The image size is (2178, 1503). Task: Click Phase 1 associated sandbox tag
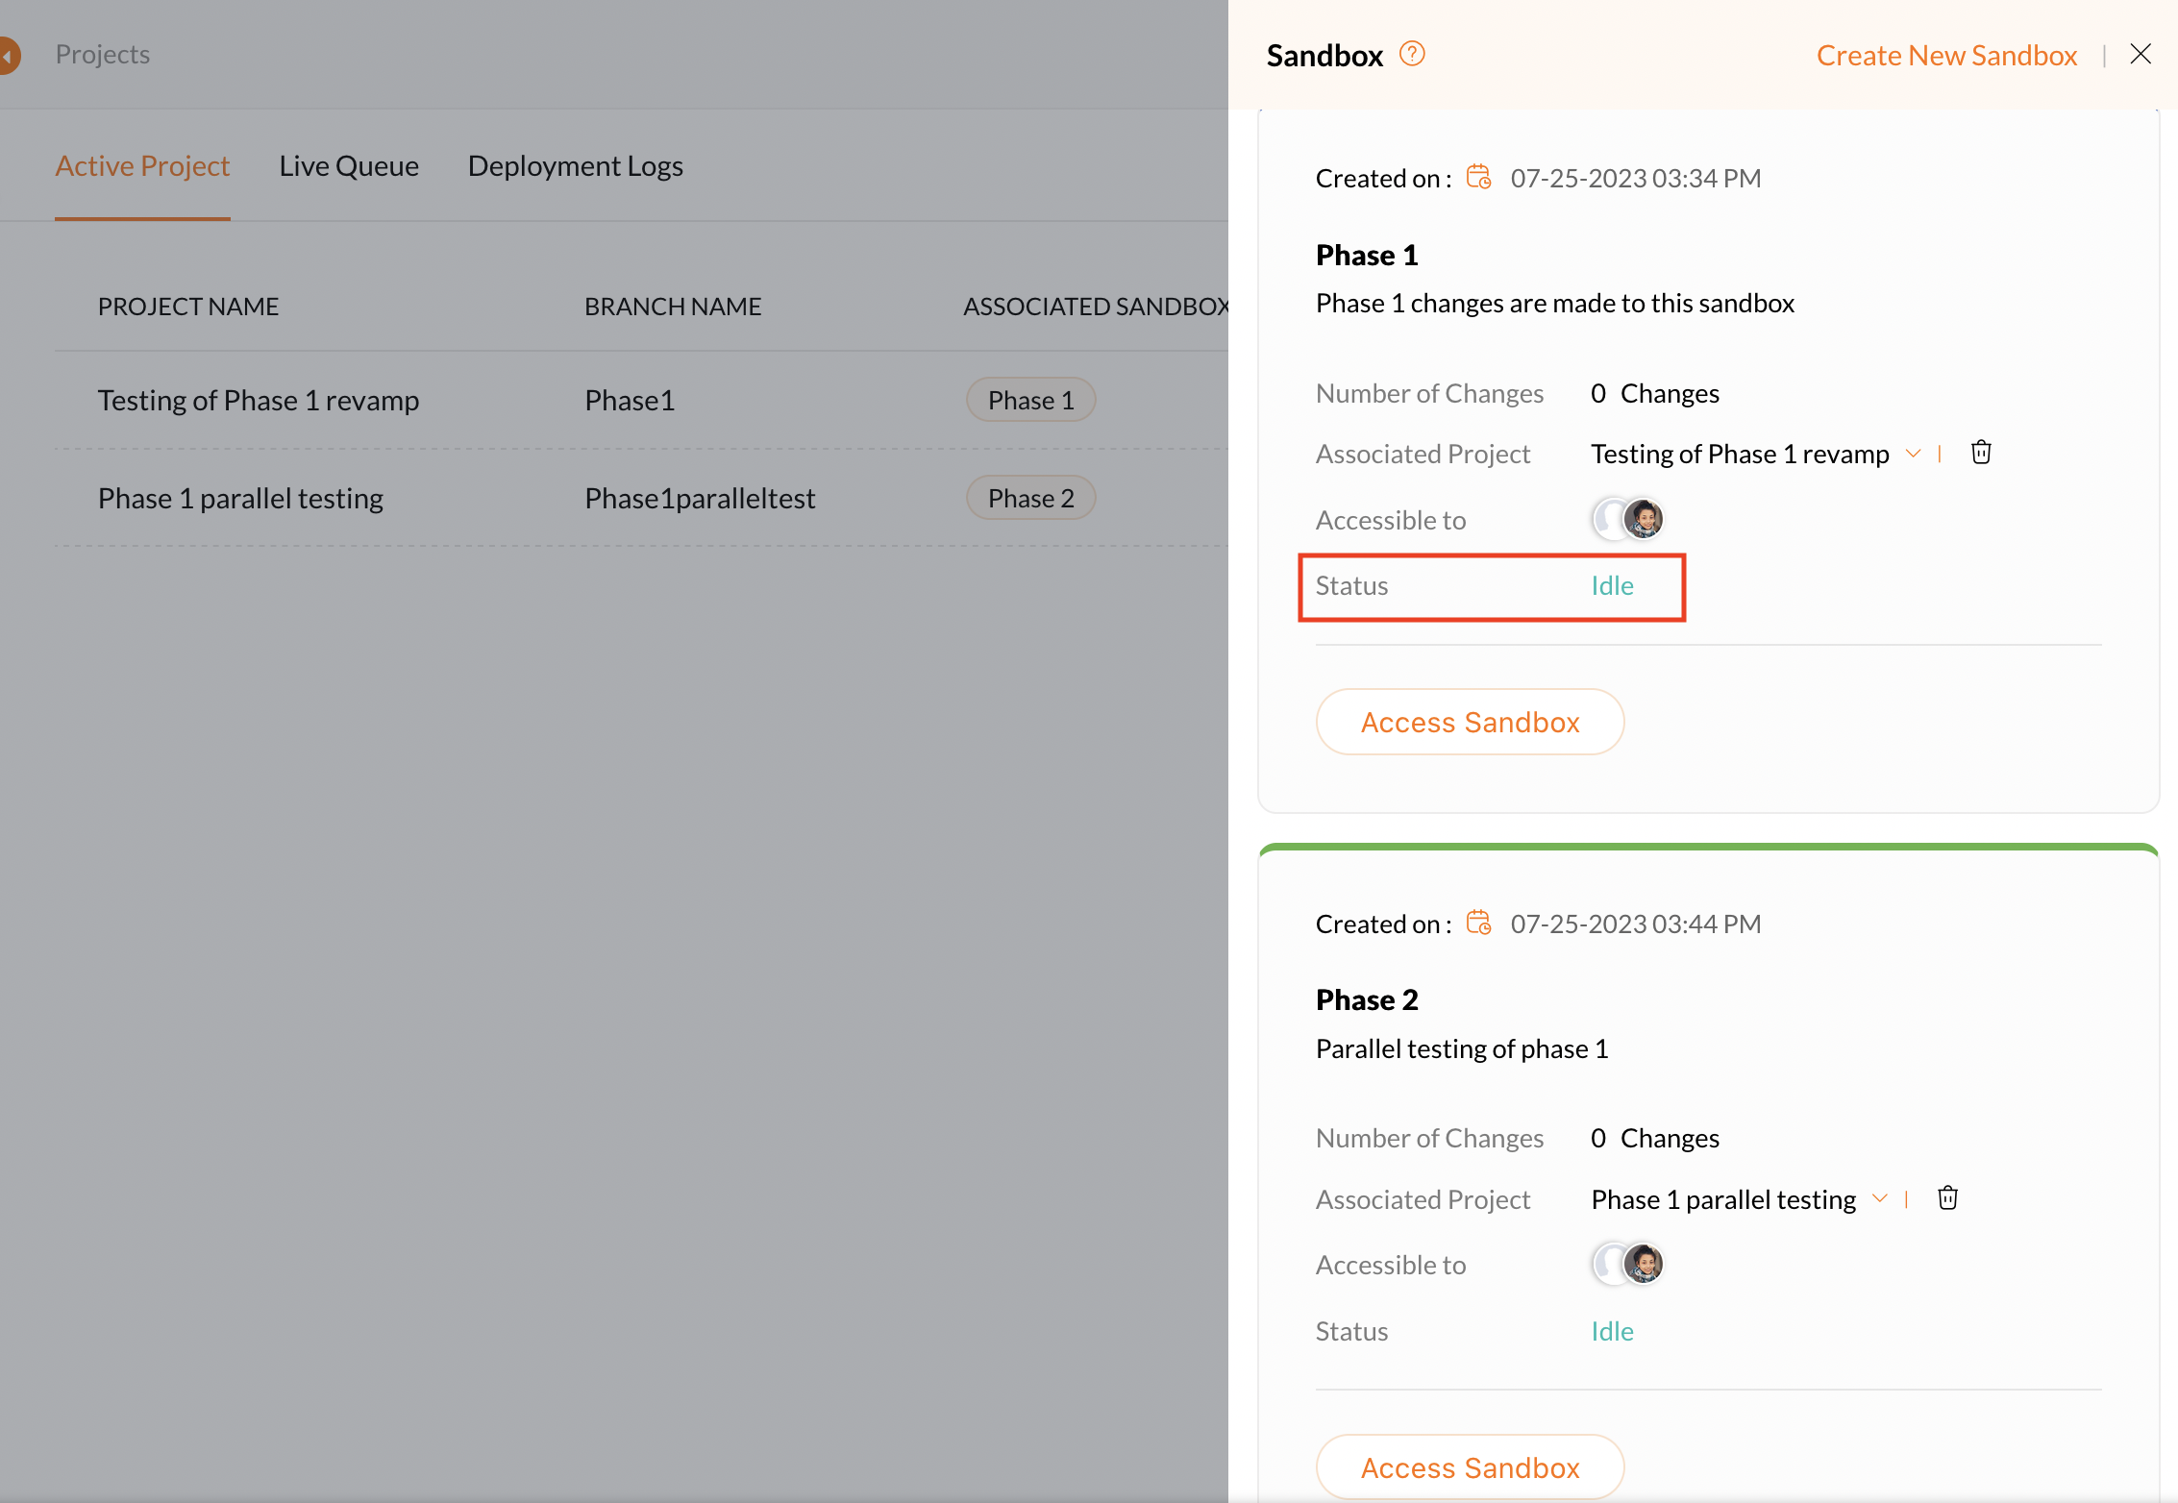click(1030, 400)
